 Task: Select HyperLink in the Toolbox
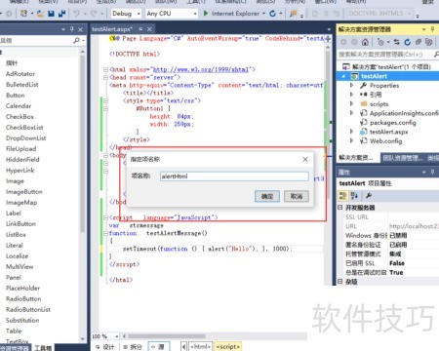tap(20, 171)
